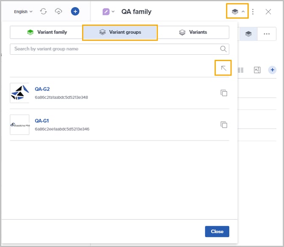Screen dimensions: 284x247
Task: Switch to the Variant family tab
Action: tap(47, 32)
